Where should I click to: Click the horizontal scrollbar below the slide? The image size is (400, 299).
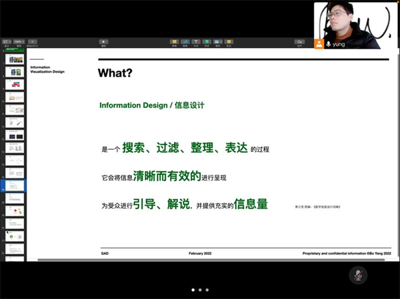[x=211, y=260]
